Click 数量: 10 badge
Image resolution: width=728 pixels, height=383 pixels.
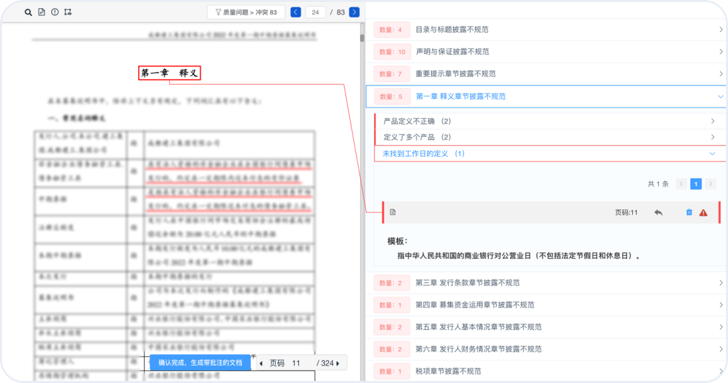click(x=392, y=52)
